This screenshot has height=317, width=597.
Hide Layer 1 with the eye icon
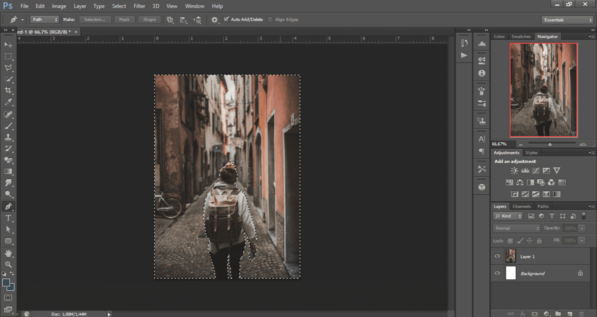tap(497, 256)
